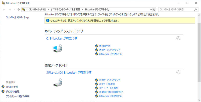Click 自動ロック解除の無効化 link
This screenshot has height=102, width=201.
[x=111, y=92]
